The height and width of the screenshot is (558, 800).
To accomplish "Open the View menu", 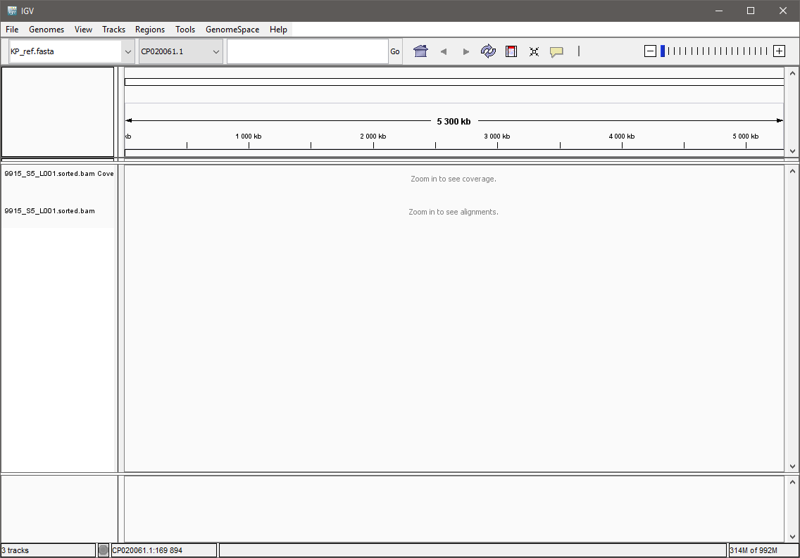I will tap(83, 30).
